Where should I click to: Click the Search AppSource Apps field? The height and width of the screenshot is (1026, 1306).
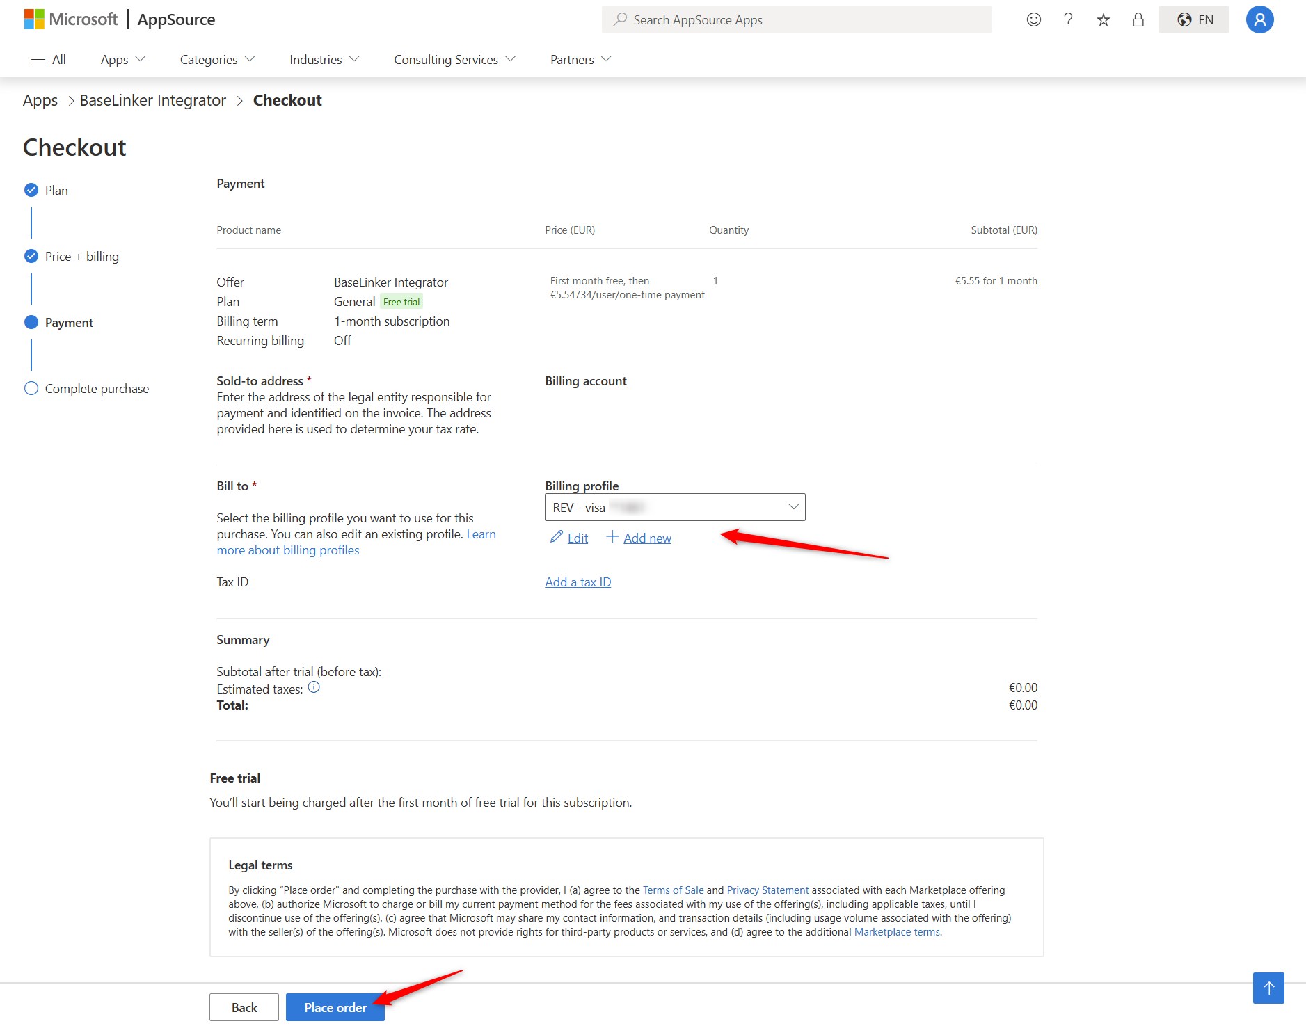[797, 19]
